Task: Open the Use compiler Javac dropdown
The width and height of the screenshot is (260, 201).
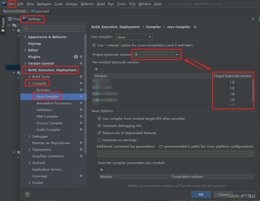Action: pos(134,37)
